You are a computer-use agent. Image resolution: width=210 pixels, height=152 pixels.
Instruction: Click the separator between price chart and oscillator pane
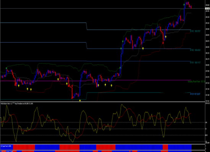click(x=103, y=102)
